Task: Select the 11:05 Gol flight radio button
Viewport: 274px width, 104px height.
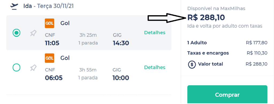Action: coord(17,33)
